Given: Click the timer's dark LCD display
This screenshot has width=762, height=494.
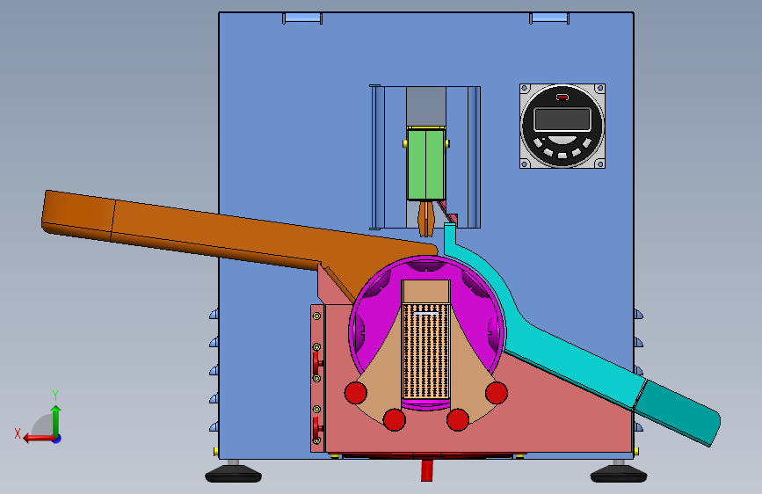Looking at the screenshot, I should click(562, 120).
